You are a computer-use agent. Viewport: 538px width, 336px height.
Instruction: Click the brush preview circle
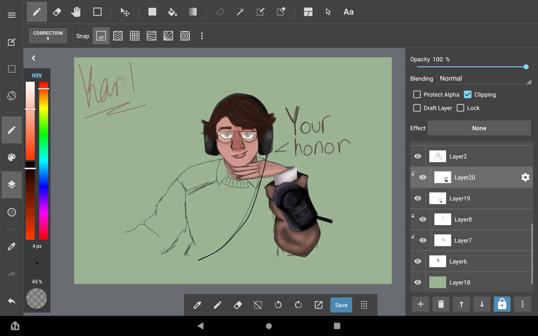click(37, 298)
